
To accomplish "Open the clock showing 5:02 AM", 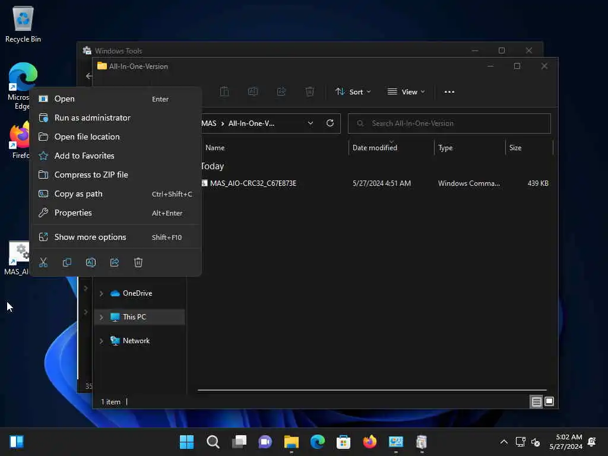I will (566, 442).
